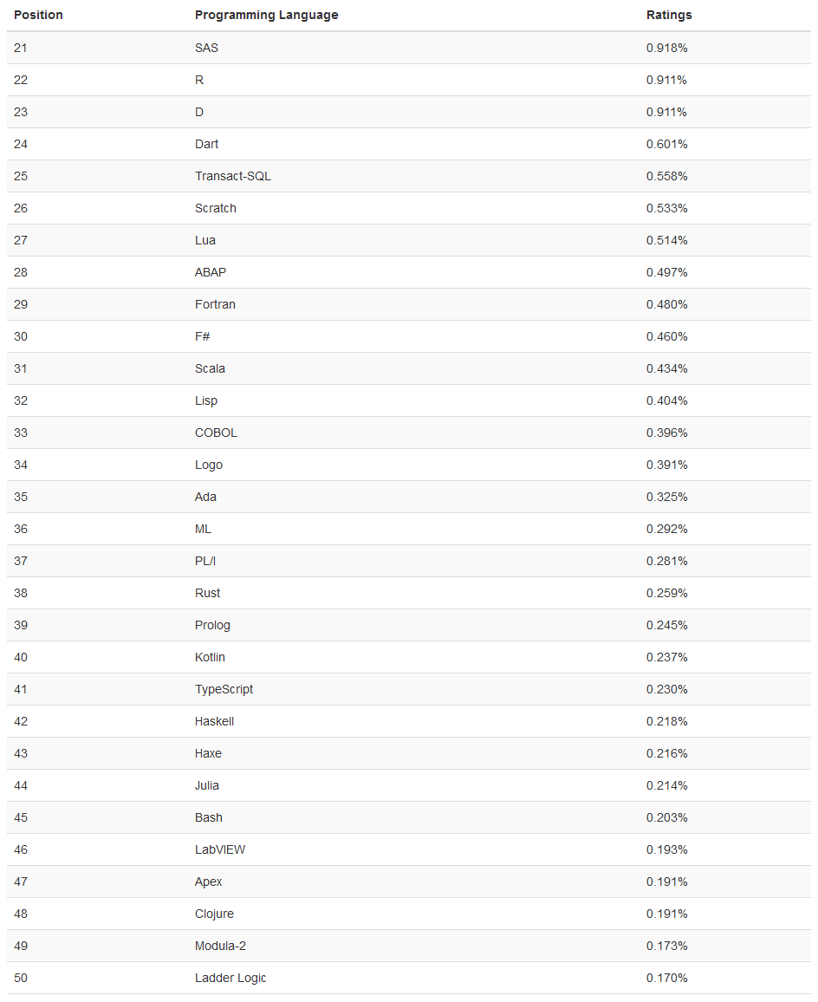Click the 0.918% rating for SAS
The image size is (818, 1002).
click(x=666, y=48)
